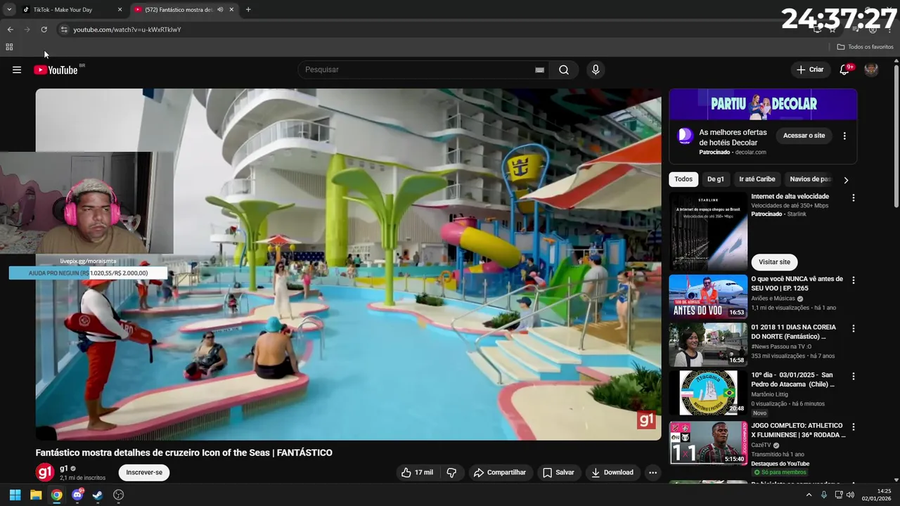Viewport: 900px width, 506px height.
Task: Open options for O que você NUNCA vê video
Action: (x=853, y=280)
